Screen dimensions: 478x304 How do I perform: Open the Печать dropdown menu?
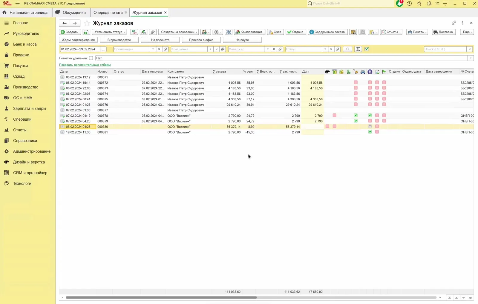417,32
